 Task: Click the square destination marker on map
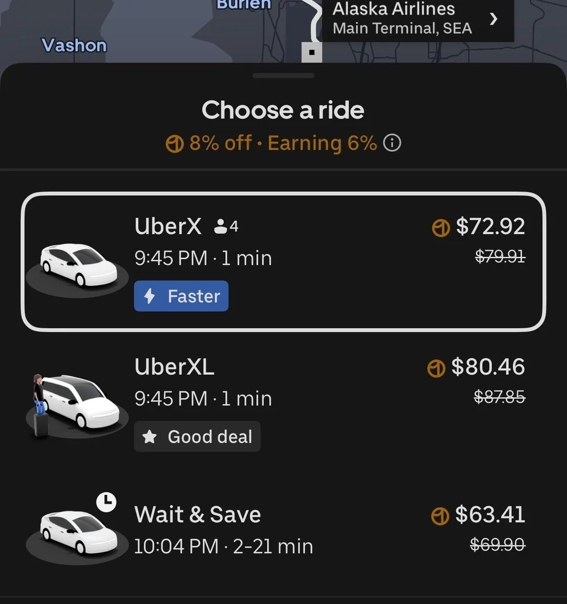312,53
